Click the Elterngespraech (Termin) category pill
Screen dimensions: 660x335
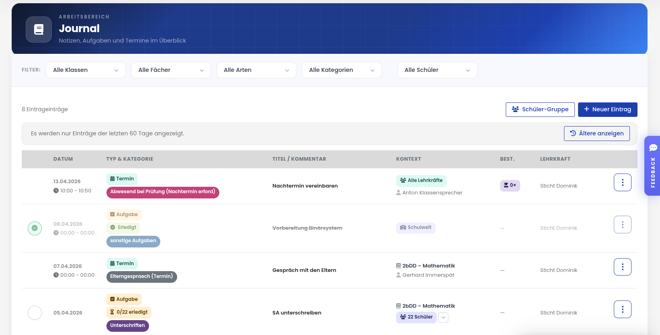[x=142, y=277]
